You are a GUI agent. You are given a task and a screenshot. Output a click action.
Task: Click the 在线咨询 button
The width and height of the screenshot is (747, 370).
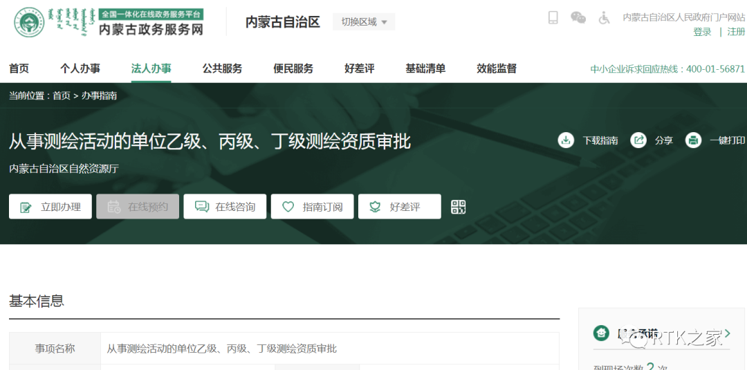pyautogui.click(x=225, y=207)
